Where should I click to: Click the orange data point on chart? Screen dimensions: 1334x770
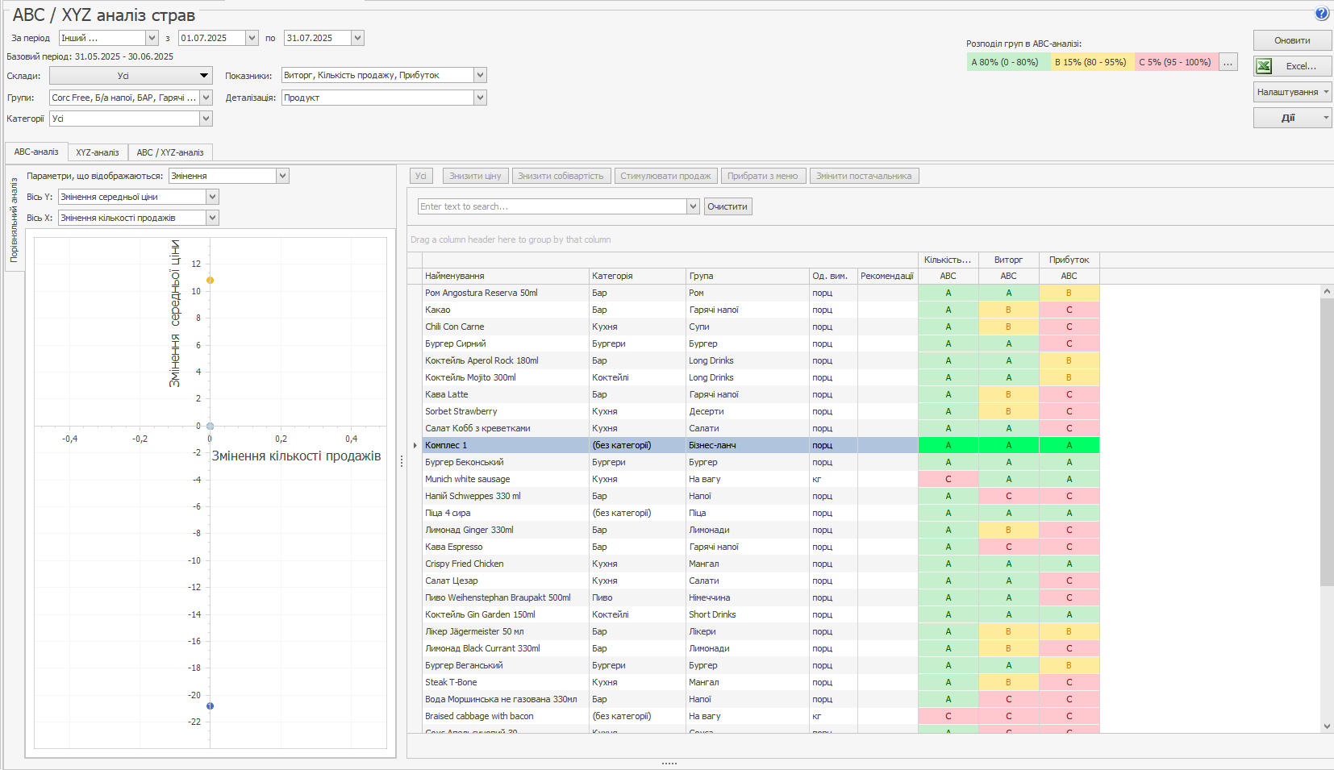click(x=211, y=281)
